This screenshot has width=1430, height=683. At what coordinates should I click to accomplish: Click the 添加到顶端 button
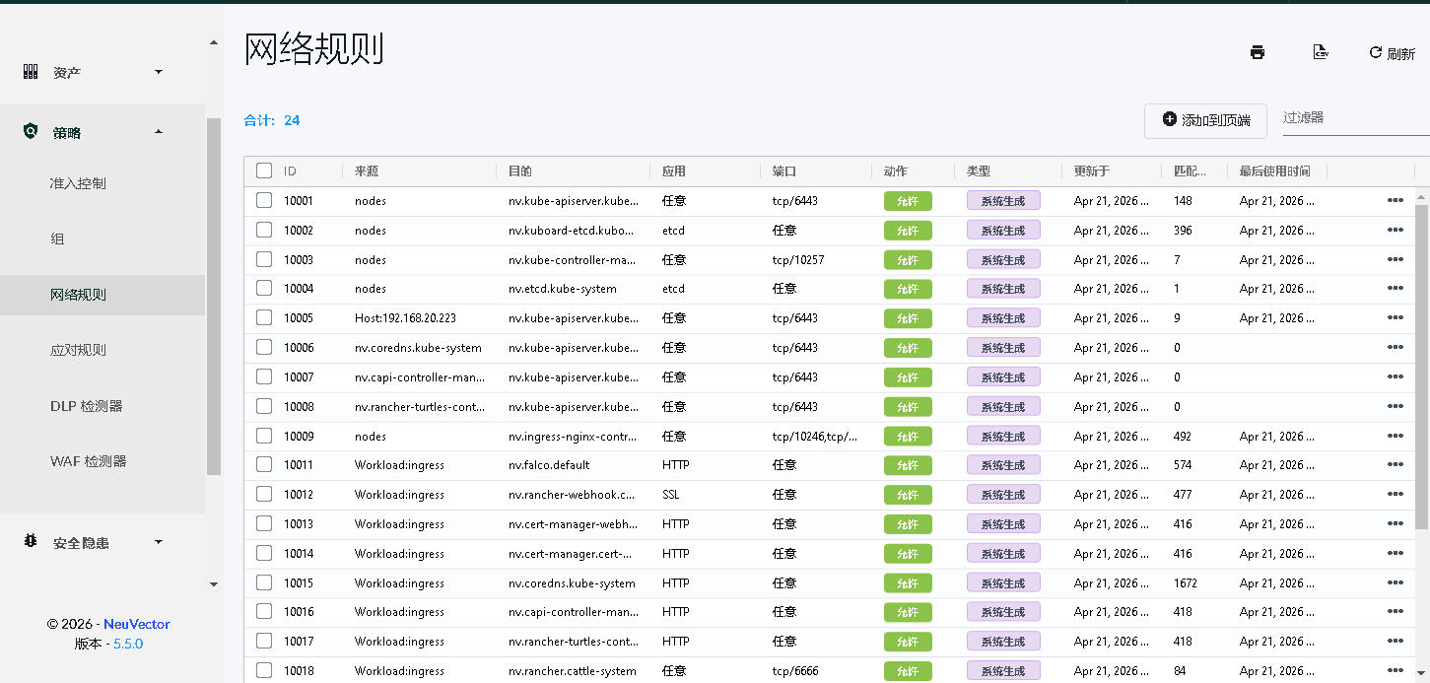pos(1205,120)
